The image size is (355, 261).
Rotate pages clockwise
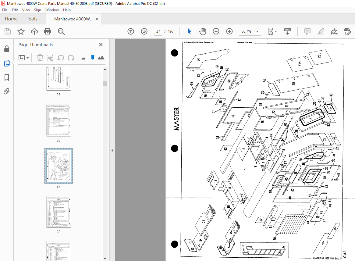coord(71,58)
